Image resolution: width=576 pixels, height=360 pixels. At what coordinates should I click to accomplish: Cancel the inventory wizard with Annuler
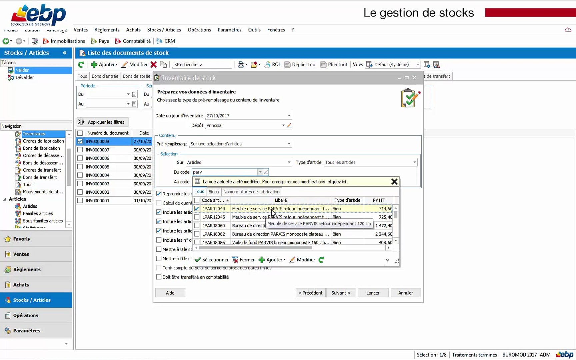click(406, 293)
